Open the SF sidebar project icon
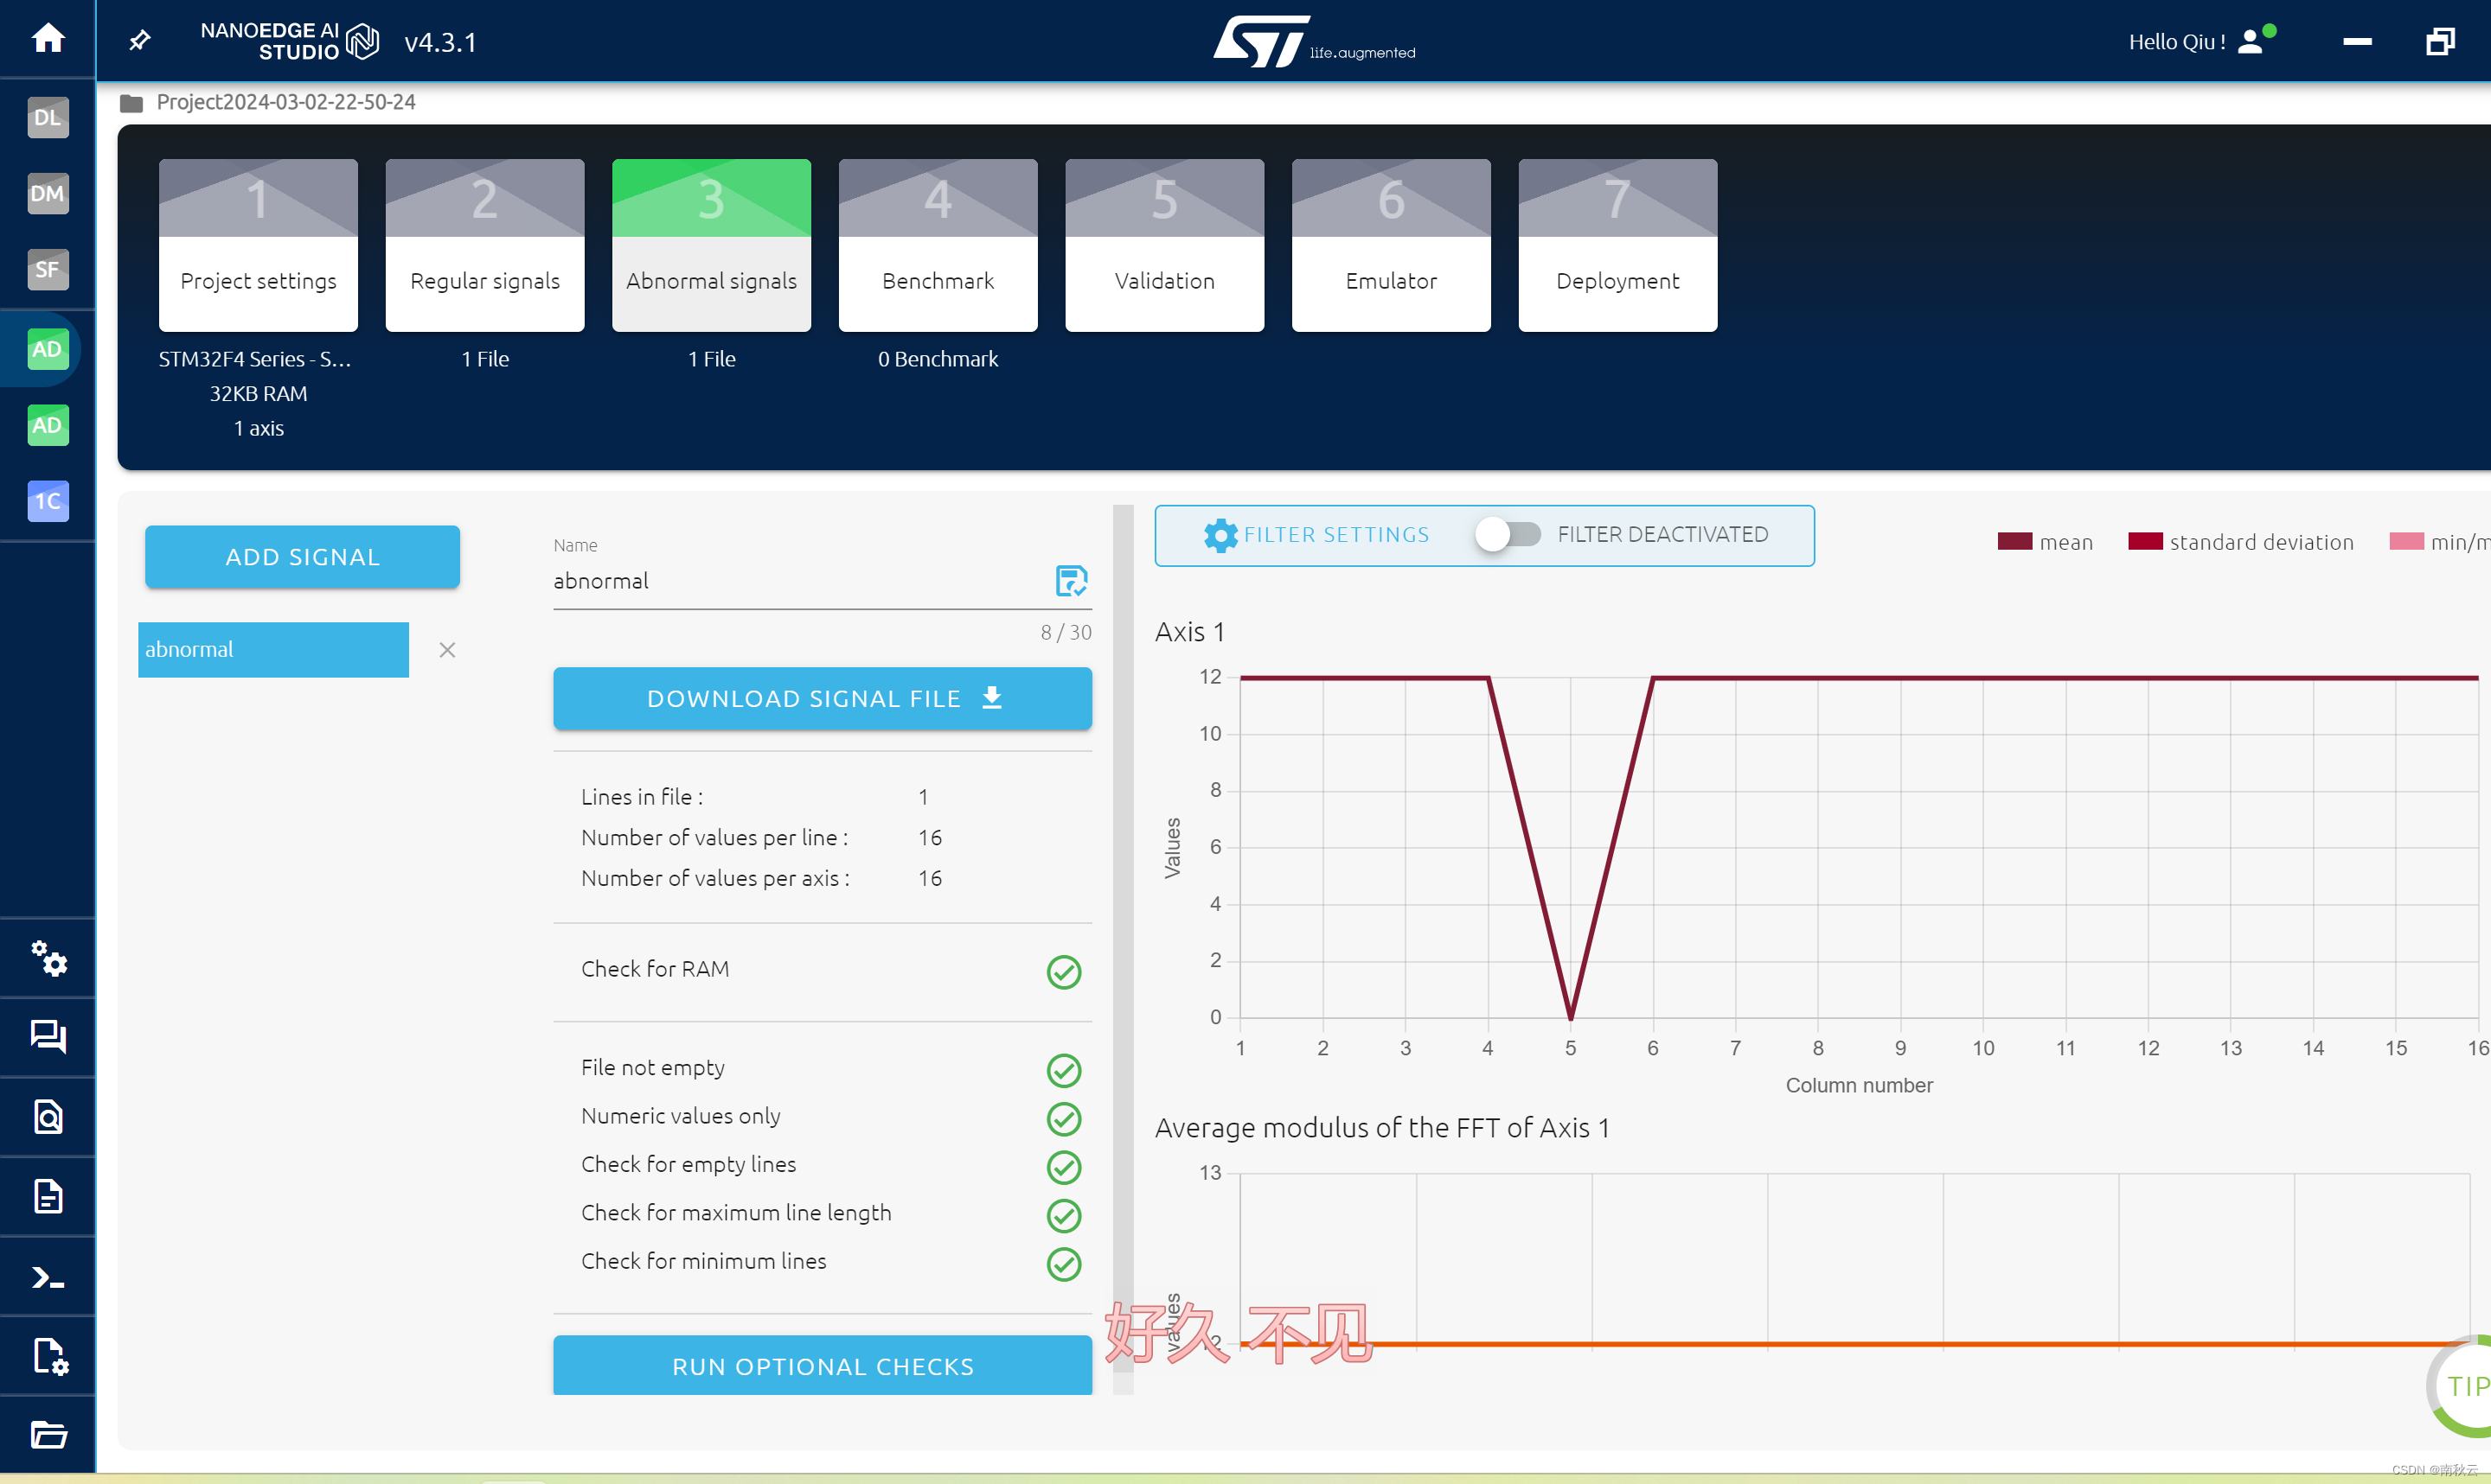Viewport: 2491px width, 1484px height. [47, 269]
